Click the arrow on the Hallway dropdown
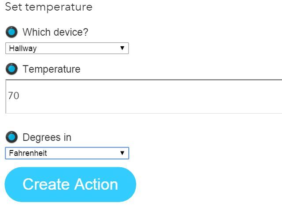Image resolution: width=282 pixels, height=206 pixels. 122,48
